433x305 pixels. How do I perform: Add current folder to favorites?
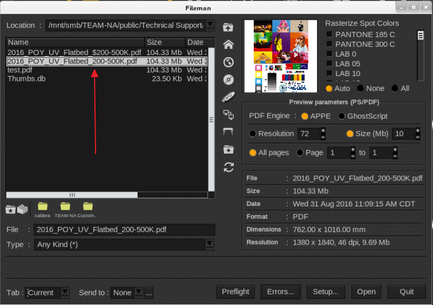[11, 209]
